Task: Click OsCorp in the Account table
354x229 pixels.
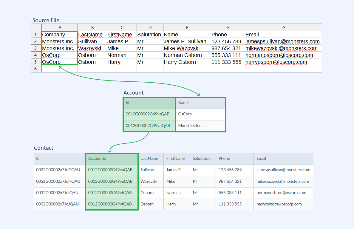Action: 200,114
